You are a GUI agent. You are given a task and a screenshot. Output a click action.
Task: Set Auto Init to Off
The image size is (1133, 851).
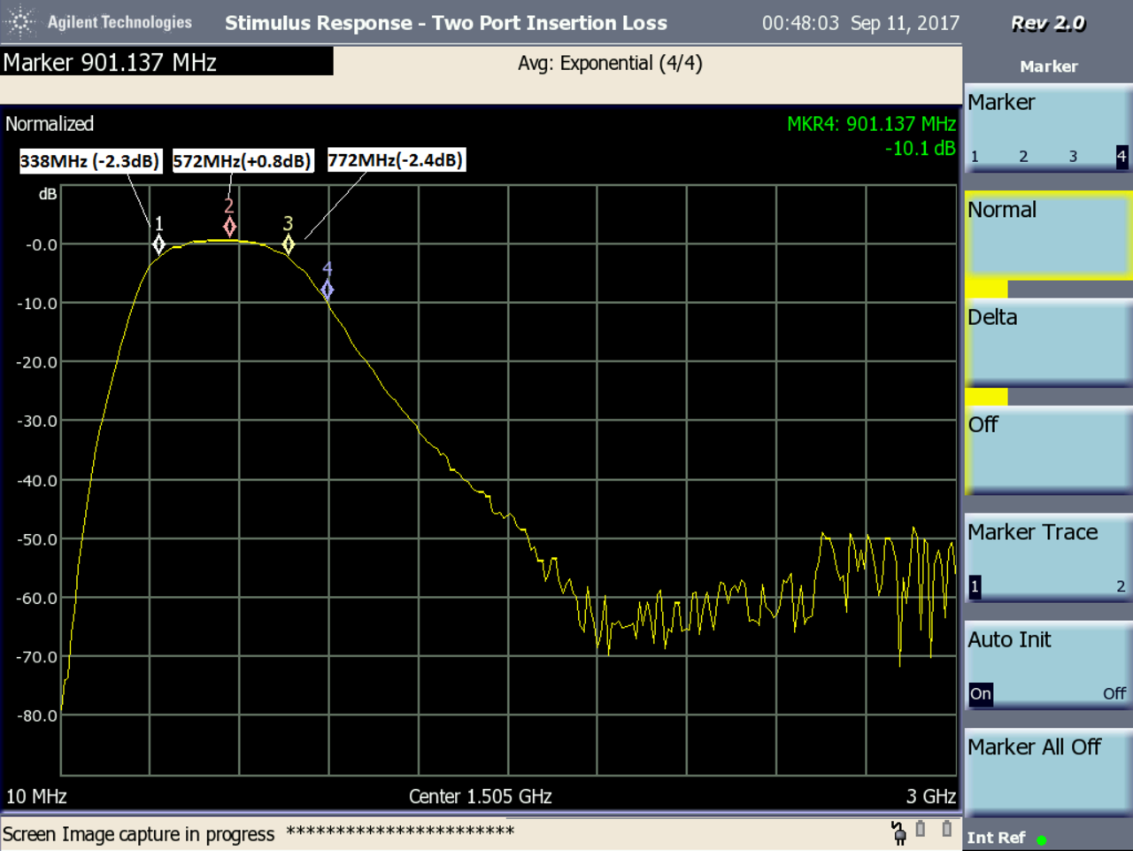[x=1114, y=693]
